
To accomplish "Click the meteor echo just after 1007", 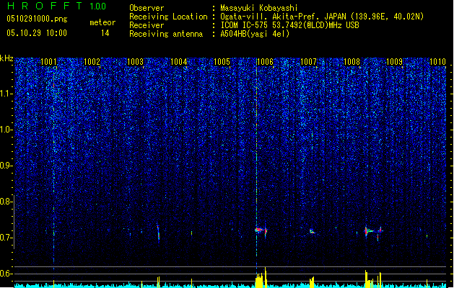I will click(x=312, y=231).
